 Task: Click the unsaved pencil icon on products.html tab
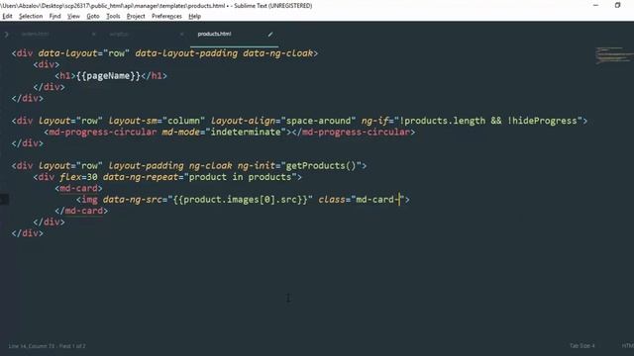click(270, 35)
